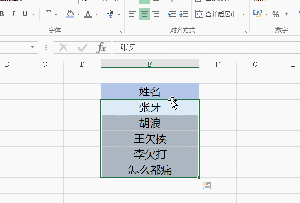Image resolution: width=300 pixels, height=203 pixels.
Task: Select column F header
Action: (217, 64)
